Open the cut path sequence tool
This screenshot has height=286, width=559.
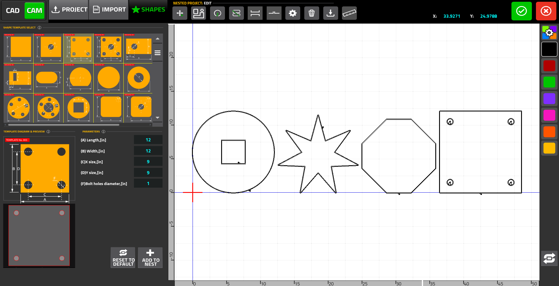pos(236,13)
